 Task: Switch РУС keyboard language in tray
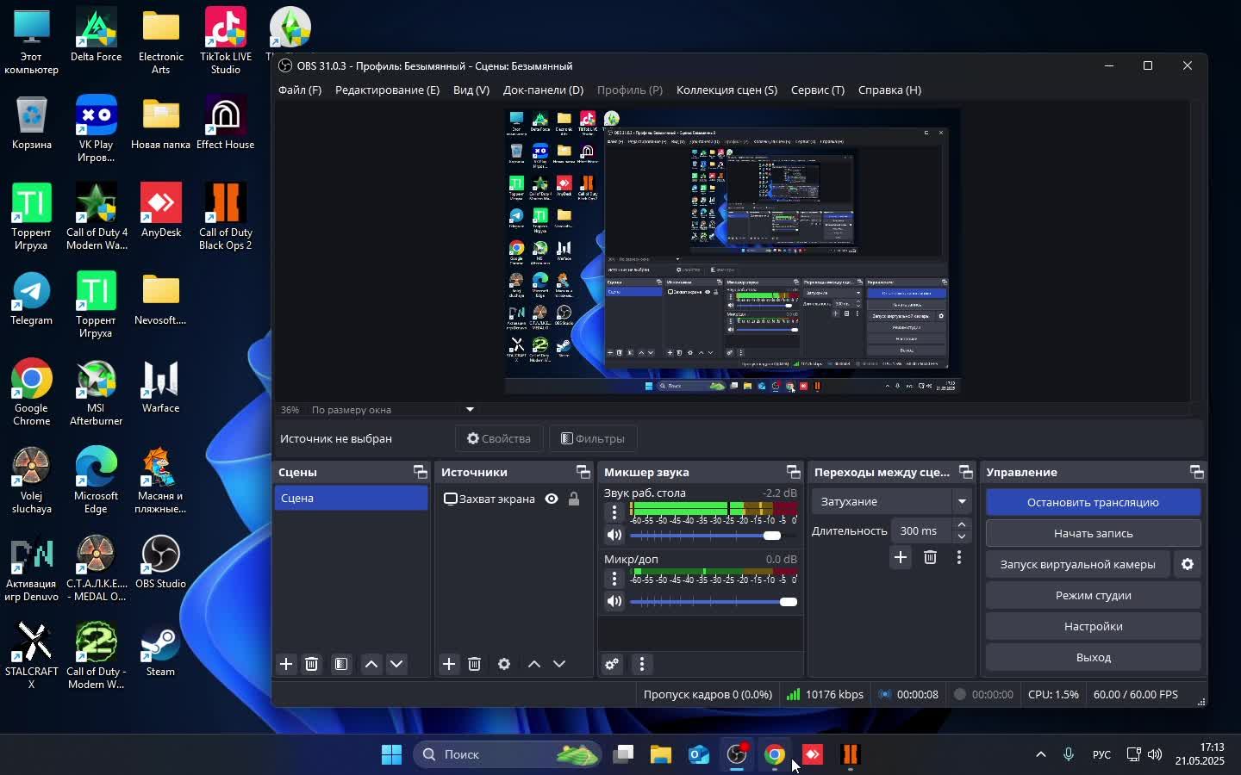coord(1101,755)
